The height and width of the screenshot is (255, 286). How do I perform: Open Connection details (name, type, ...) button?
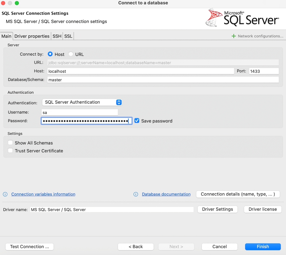click(x=238, y=194)
